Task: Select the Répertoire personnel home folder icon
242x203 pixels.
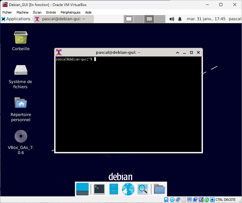Action: click(x=21, y=103)
